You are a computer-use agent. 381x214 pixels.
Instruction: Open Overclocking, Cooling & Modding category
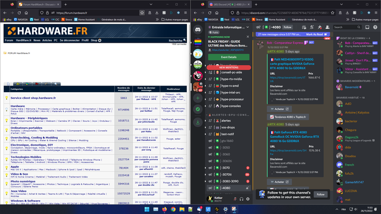34,137
